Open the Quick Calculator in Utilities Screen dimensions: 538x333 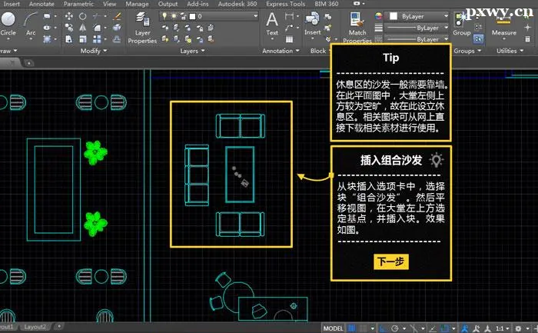coord(528,39)
